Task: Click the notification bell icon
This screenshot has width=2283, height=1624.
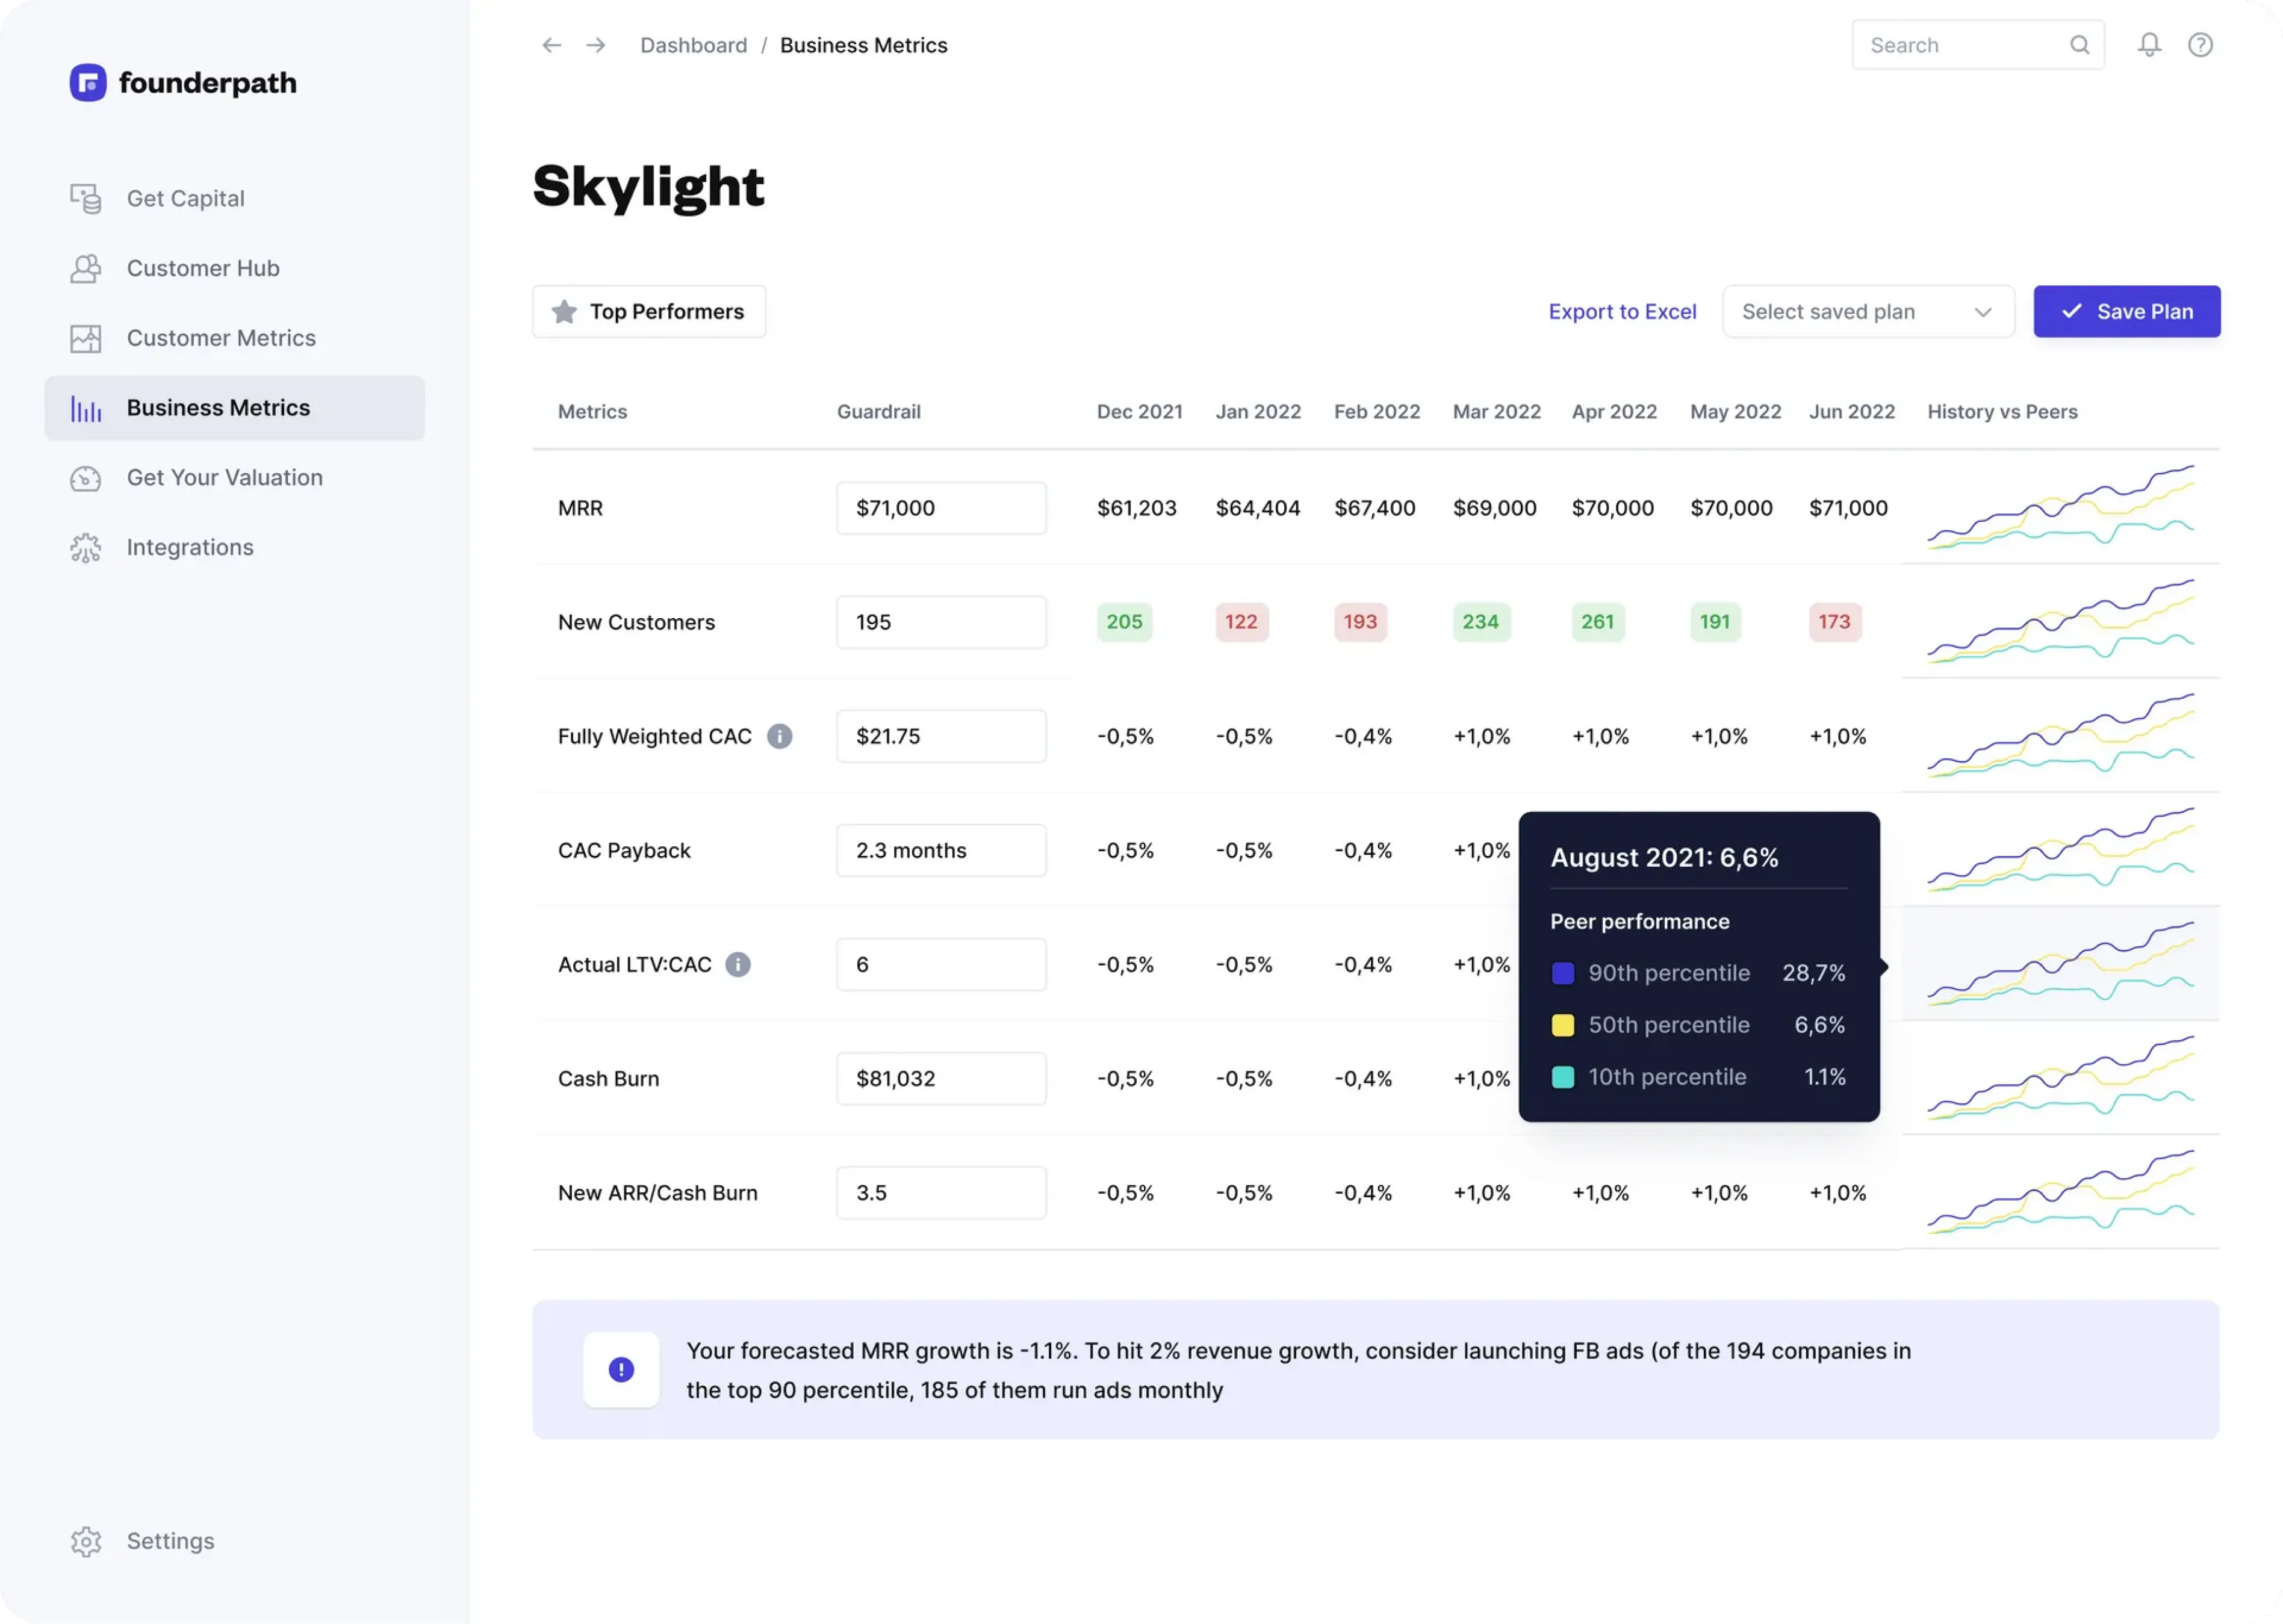Action: 2149,45
